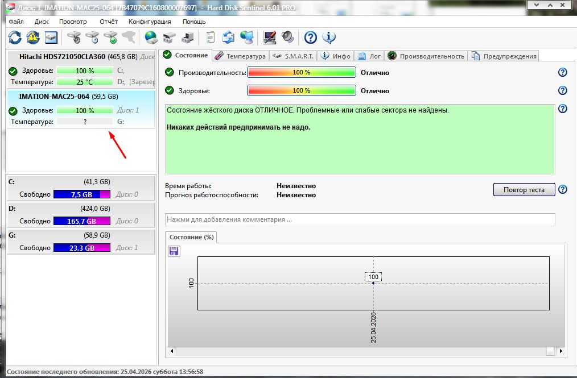Click the refresh icon with yellow warning sign
This screenshot has height=378, width=577.
pos(33,37)
